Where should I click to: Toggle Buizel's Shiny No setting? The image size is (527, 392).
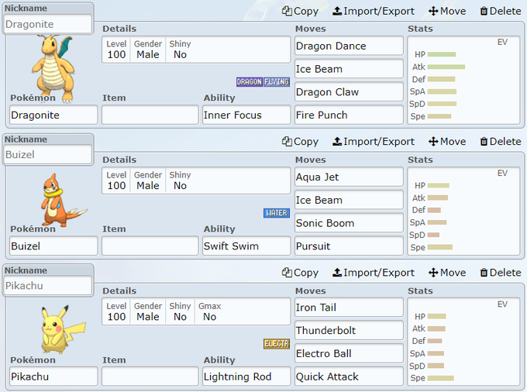coord(180,181)
